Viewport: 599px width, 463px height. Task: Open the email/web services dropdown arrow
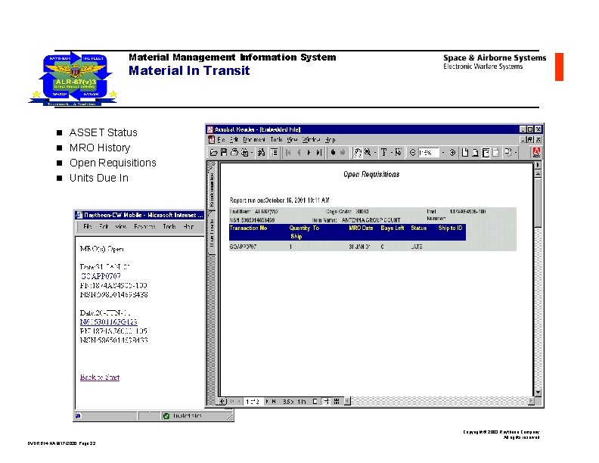coord(252,152)
